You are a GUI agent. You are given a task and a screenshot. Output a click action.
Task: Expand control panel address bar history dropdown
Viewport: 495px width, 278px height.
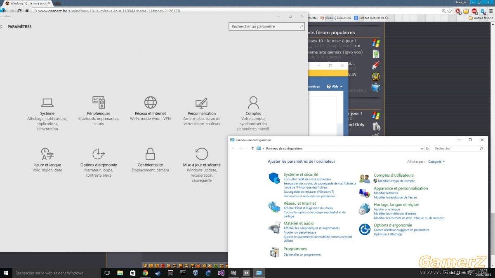(x=422, y=148)
